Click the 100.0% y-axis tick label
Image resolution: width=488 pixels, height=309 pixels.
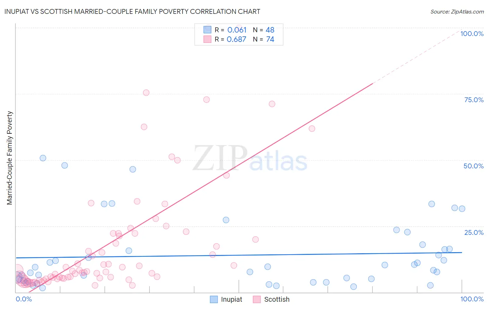tap(472, 34)
